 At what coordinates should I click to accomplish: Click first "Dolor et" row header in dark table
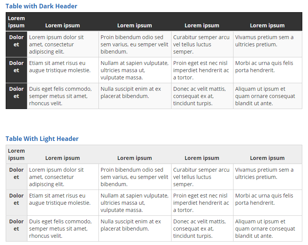click(16, 41)
